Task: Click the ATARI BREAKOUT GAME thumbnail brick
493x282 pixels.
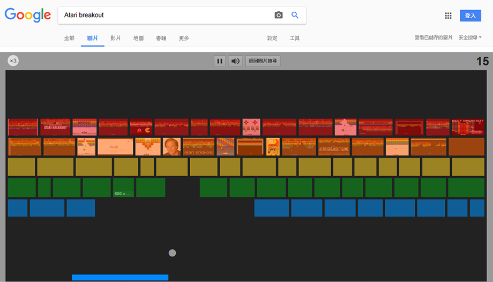Action: tap(334, 147)
